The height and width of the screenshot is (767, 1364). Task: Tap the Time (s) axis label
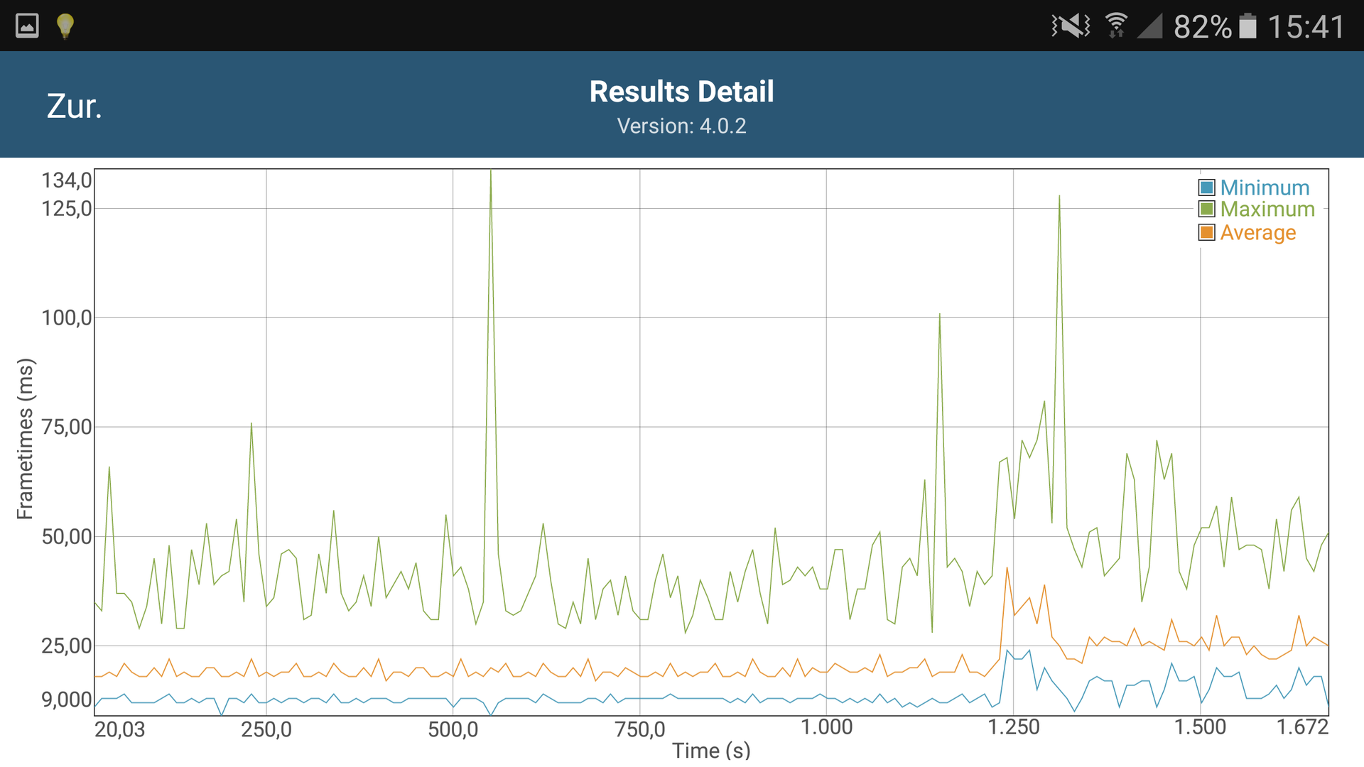(x=711, y=751)
